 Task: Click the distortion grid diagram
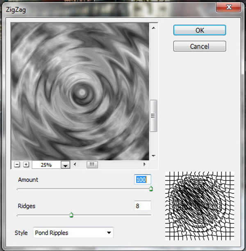(200, 206)
